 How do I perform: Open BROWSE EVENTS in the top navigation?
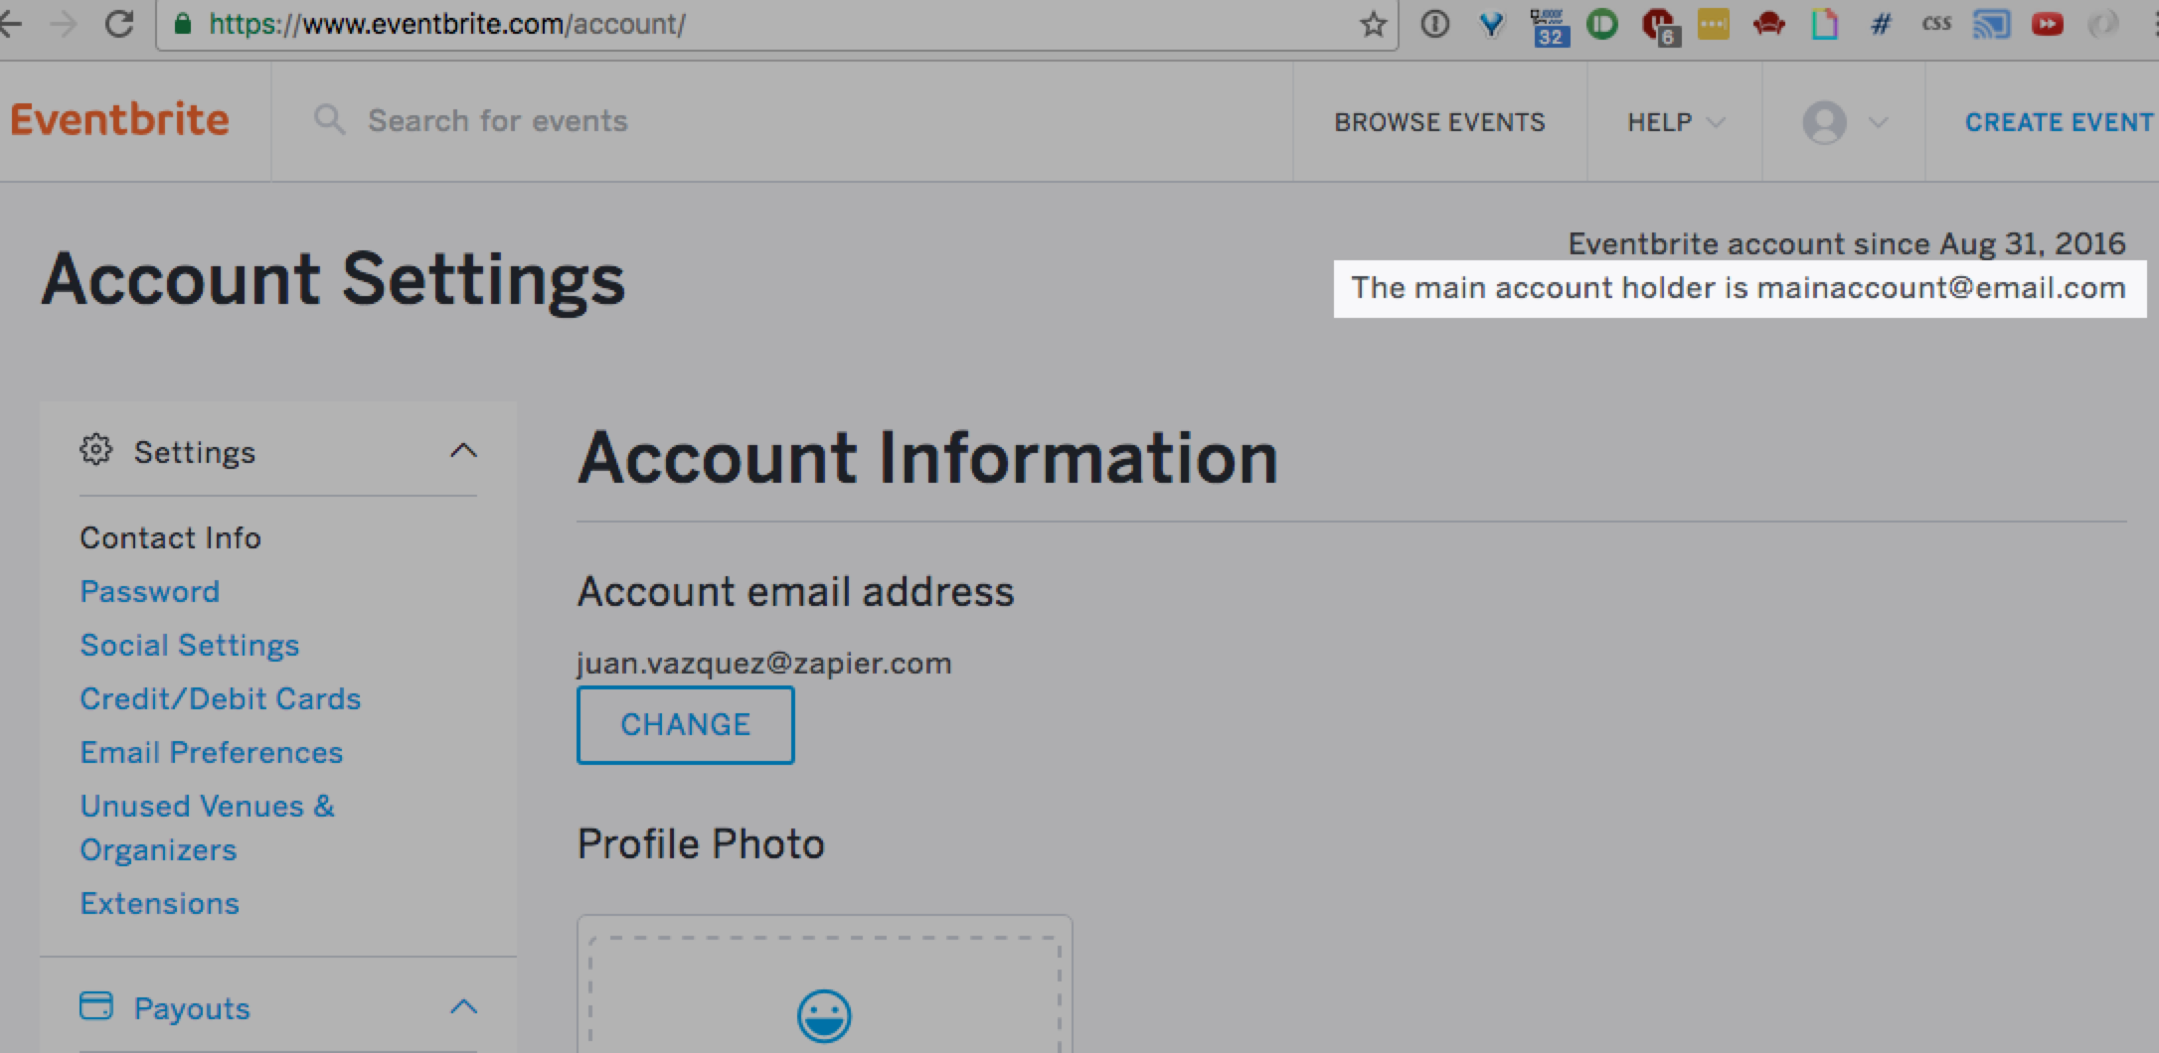pyautogui.click(x=1439, y=122)
